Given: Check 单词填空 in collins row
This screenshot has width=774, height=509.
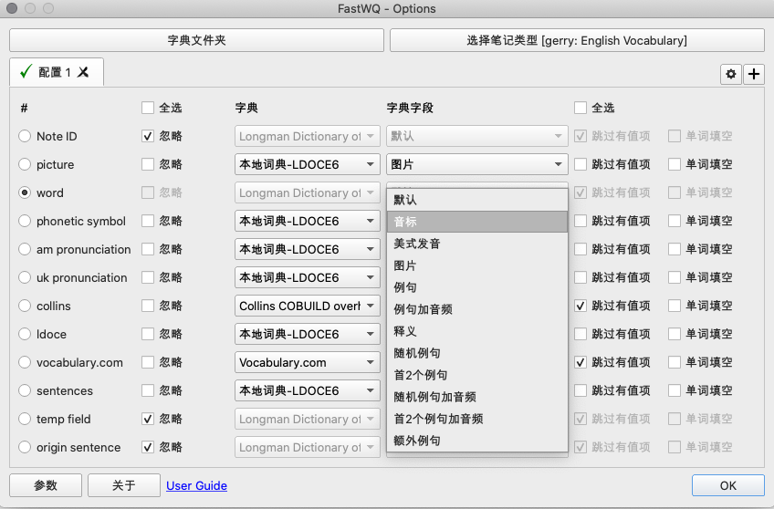Looking at the screenshot, I should (675, 306).
